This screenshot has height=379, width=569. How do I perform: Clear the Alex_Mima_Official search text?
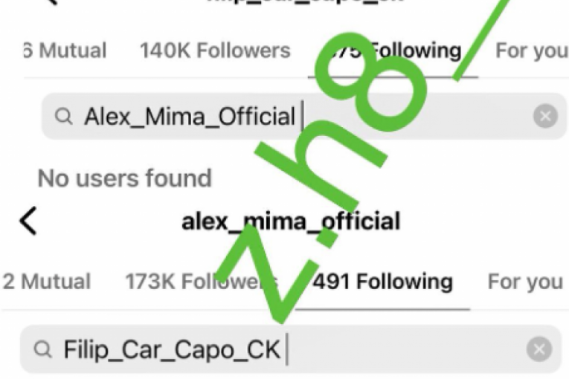click(545, 116)
